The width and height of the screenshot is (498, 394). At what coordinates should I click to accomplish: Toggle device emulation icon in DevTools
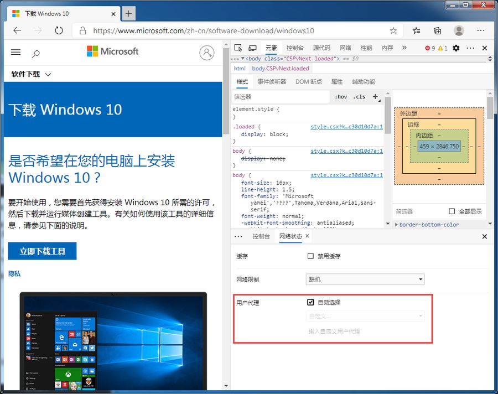point(252,48)
